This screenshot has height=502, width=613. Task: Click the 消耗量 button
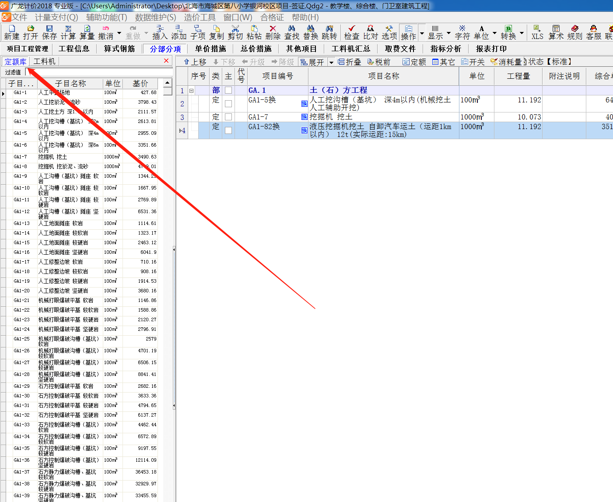pos(506,62)
